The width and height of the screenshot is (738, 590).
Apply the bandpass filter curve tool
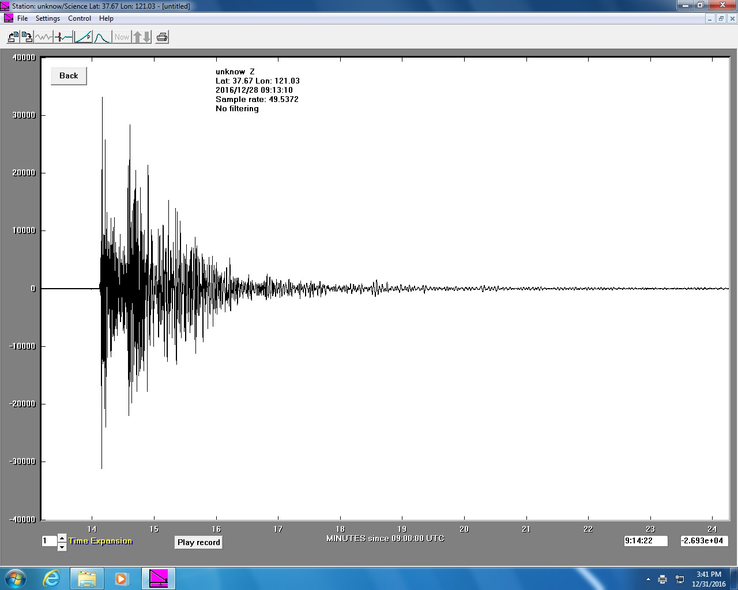coord(102,36)
